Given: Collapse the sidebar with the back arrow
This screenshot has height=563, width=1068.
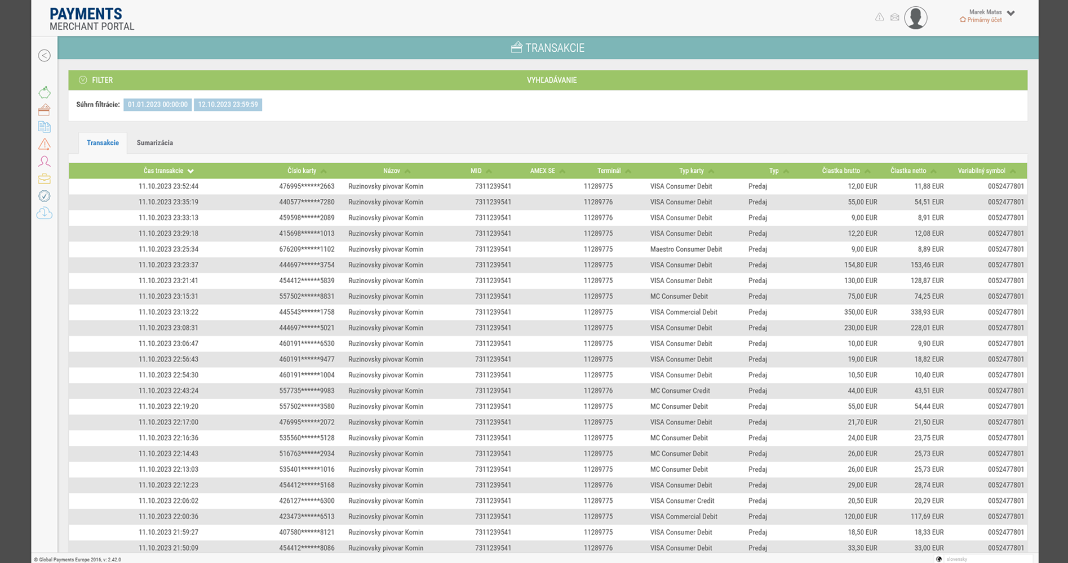Looking at the screenshot, I should (45, 55).
